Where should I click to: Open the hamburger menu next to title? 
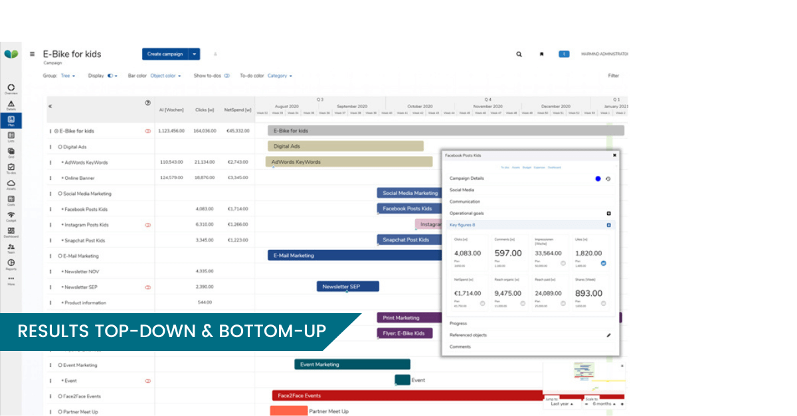coord(32,54)
